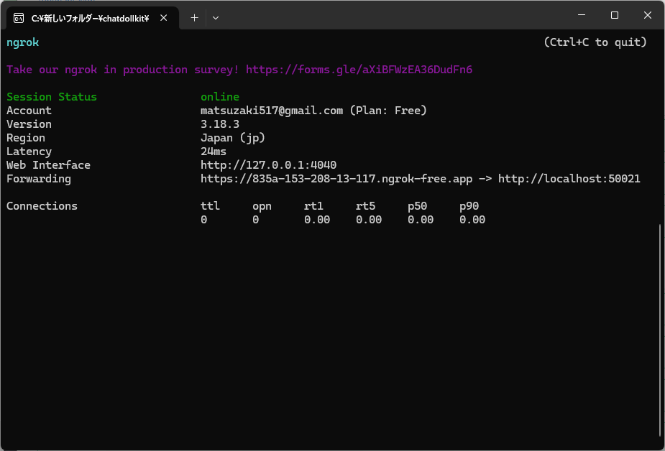The height and width of the screenshot is (451, 665).
Task: Click the account email address text
Action: pos(272,111)
